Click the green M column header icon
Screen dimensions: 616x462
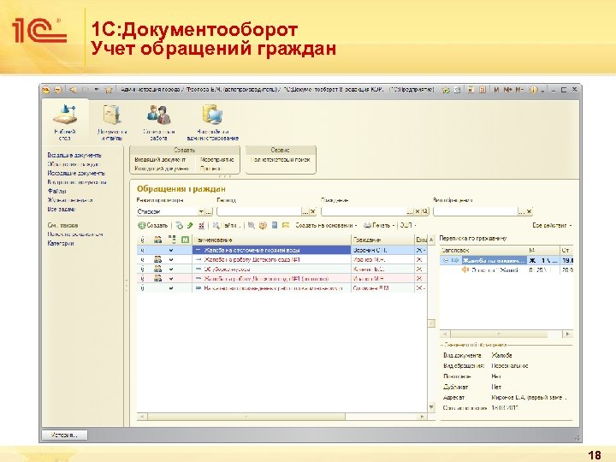coord(185,240)
